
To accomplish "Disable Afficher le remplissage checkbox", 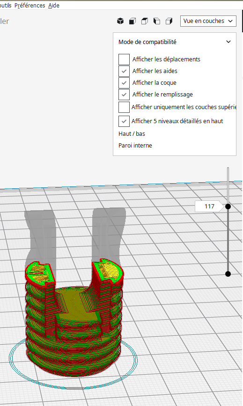I will (124, 95).
